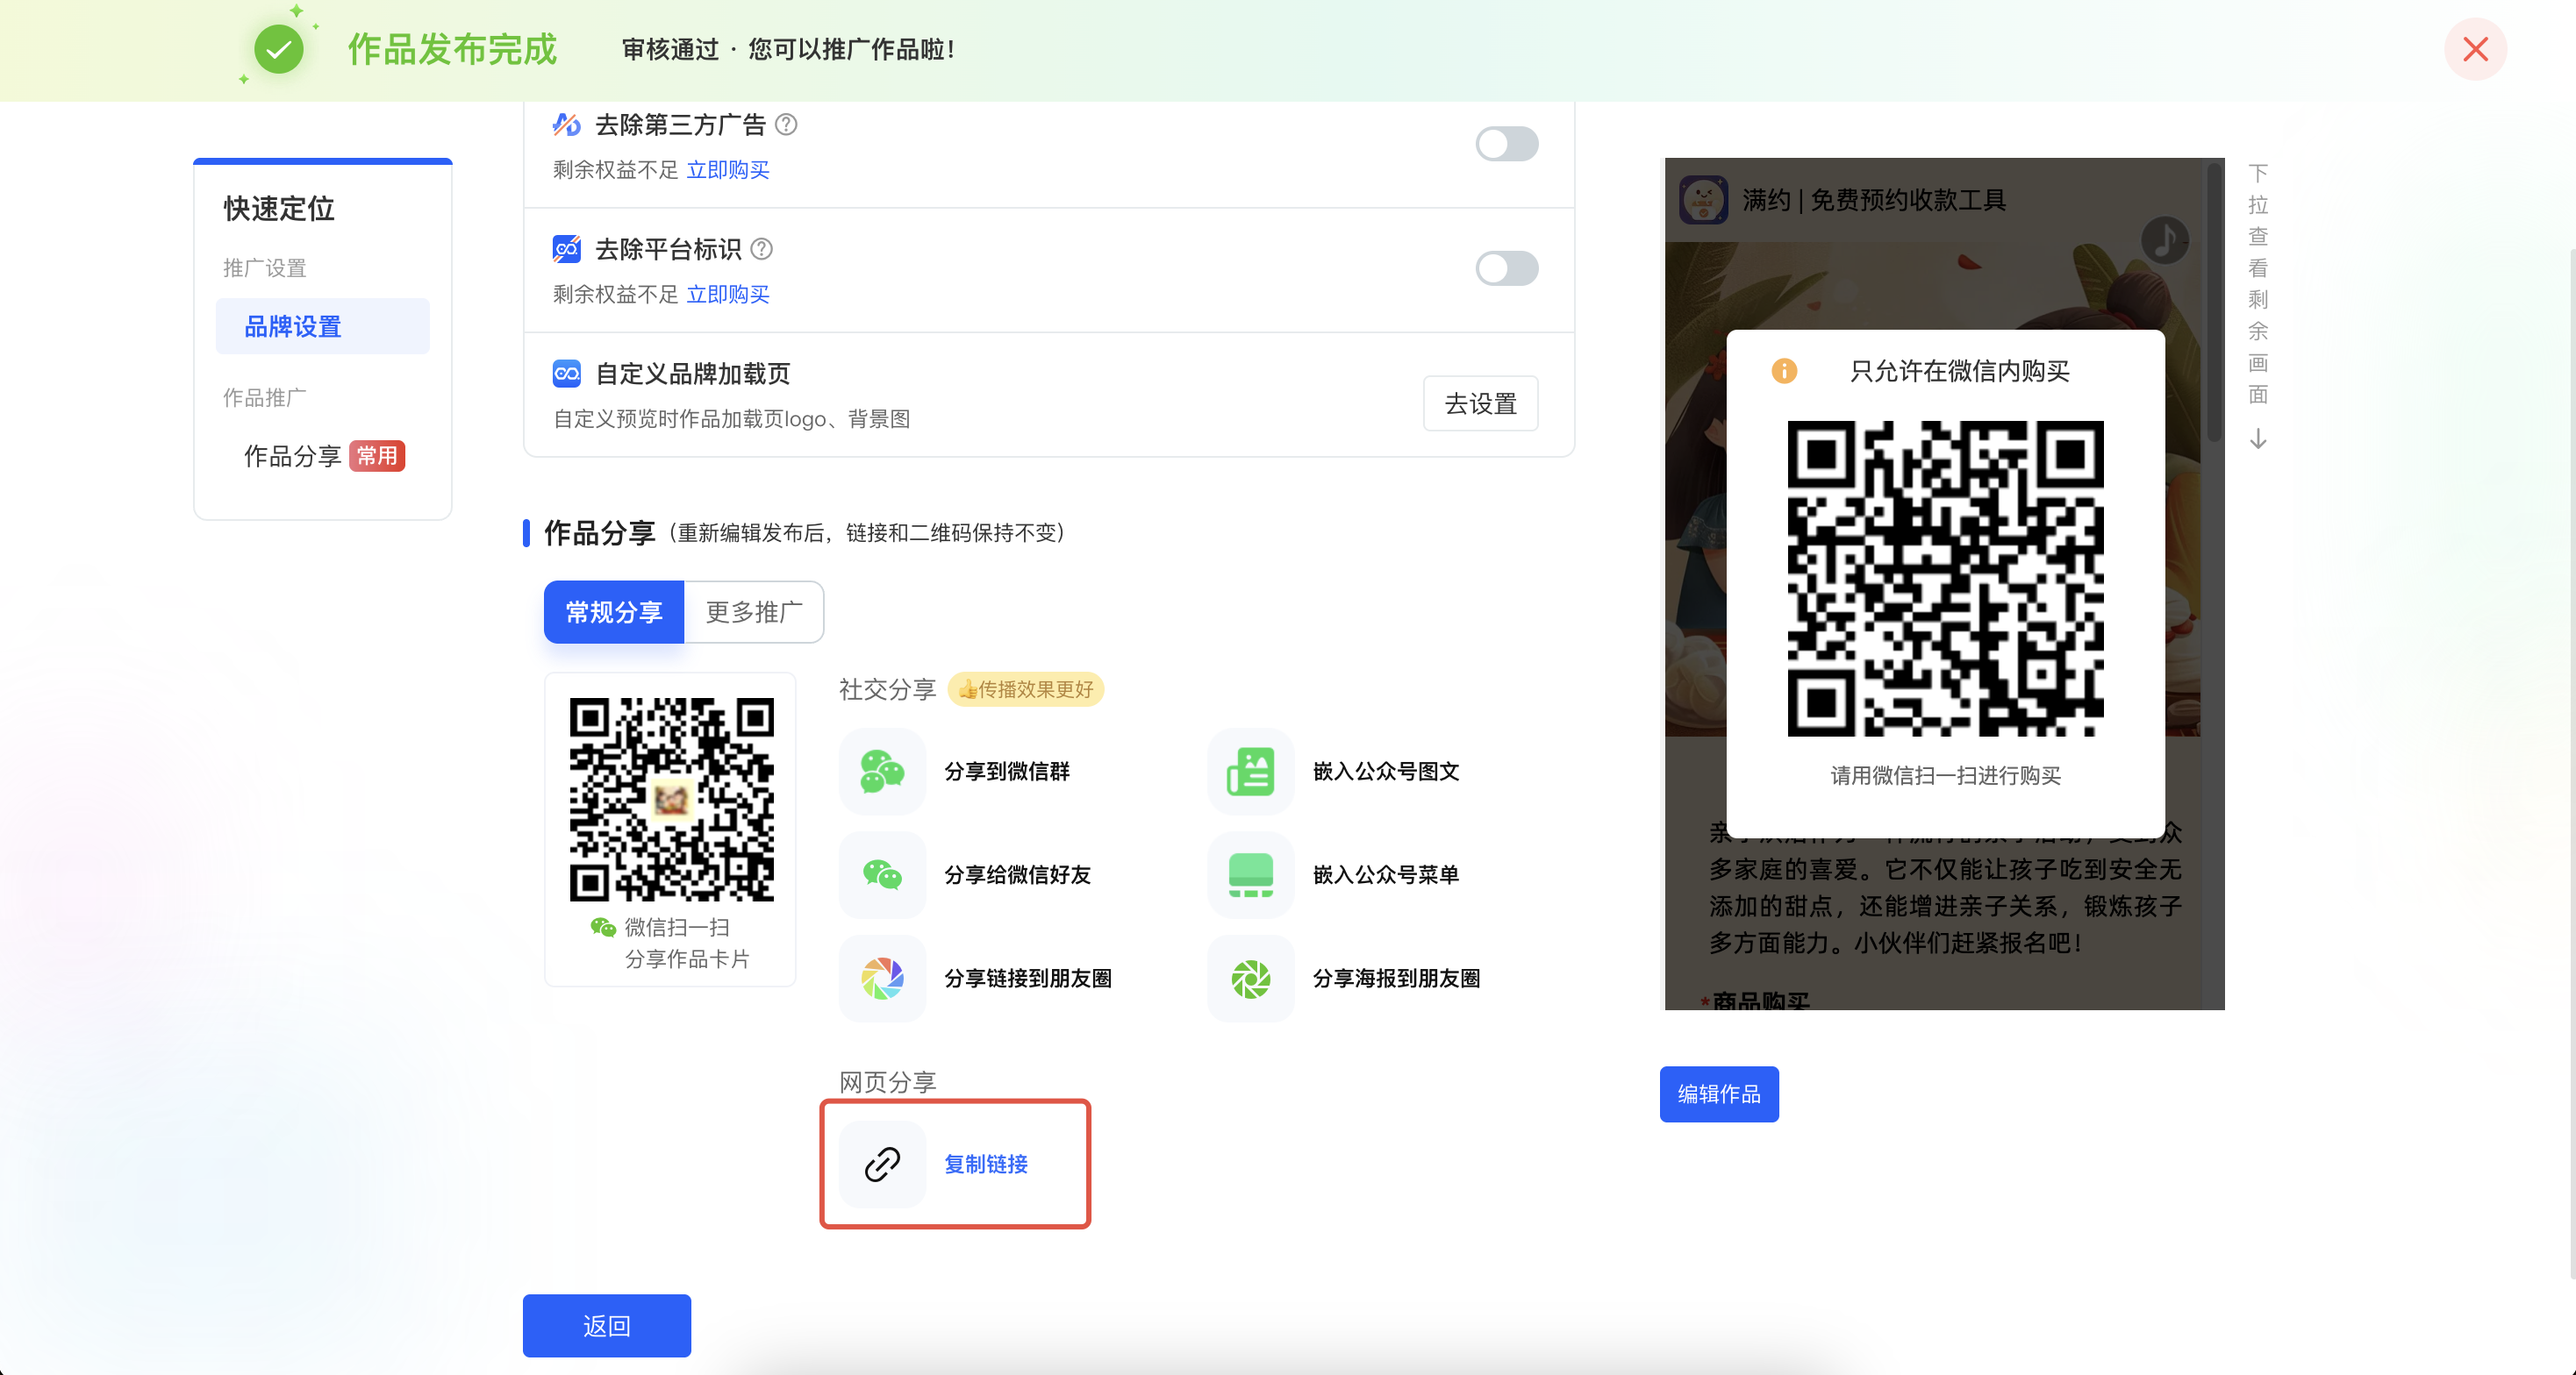
Task: Click the 编辑作品 button
Action: [x=1718, y=1094]
